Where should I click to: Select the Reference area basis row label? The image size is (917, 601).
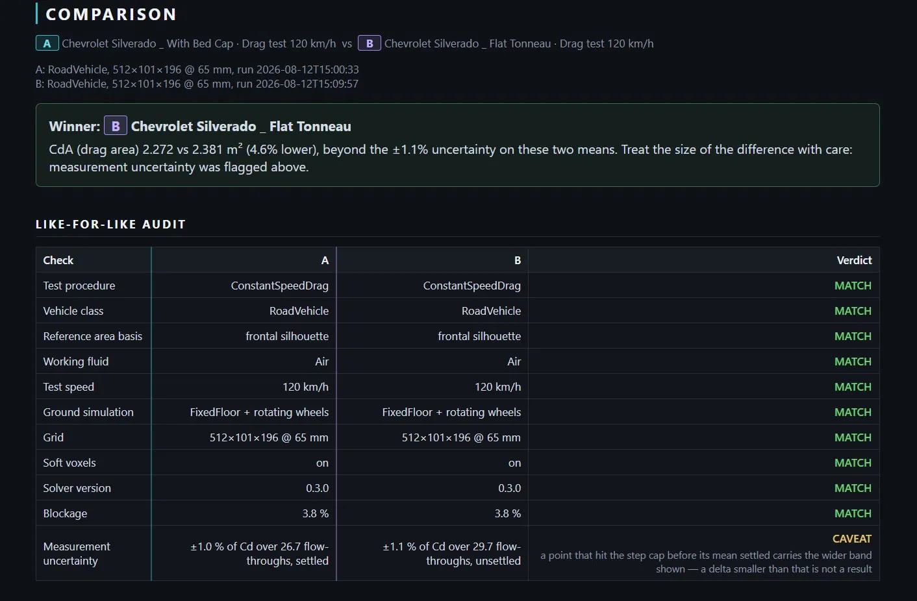93,336
